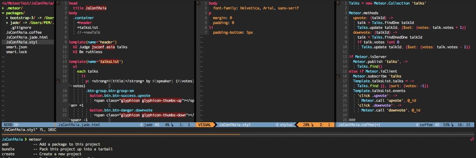Click the 'if Meteor.isServer' line

tap(368, 57)
